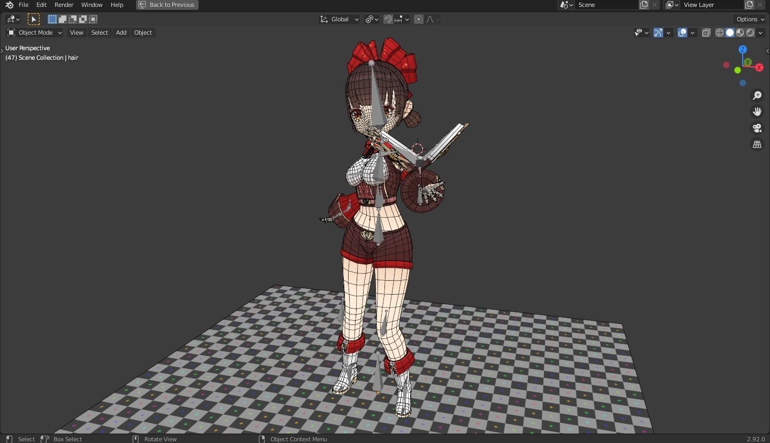Screen dimensions: 770x443
Task: Open proportional falloff curve dropdown
Action: tap(433, 19)
